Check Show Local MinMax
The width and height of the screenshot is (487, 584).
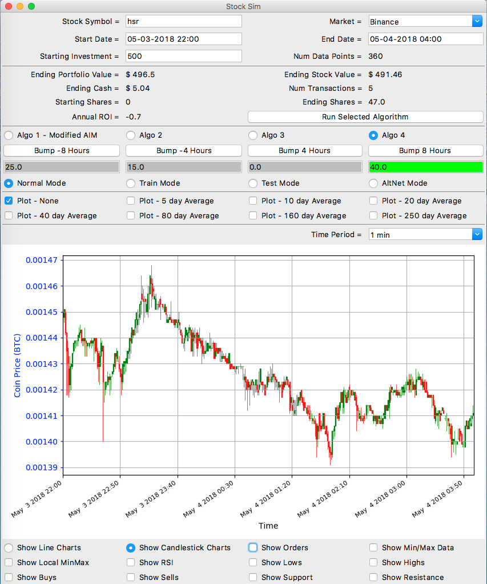(x=9, y=562)
